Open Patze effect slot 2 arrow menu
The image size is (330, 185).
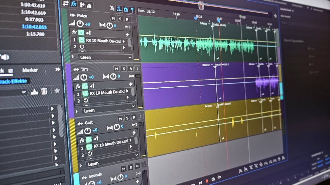(124, 47)
